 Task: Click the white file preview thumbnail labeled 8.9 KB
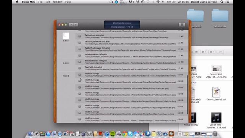[x=66, y=36]
